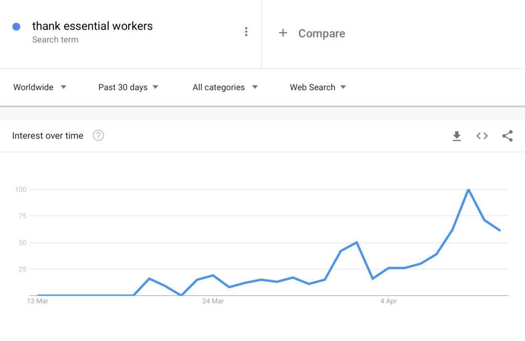Viewport: 525px width, 341px height.
Task: Click the plus icon beside Compare
Action: coord(282,33)
